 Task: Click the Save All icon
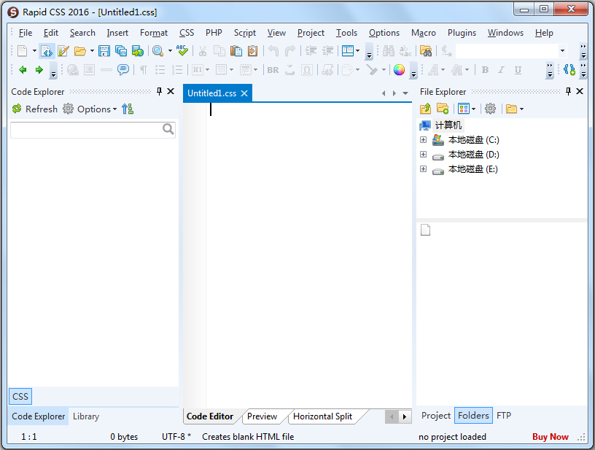(121, 51)
